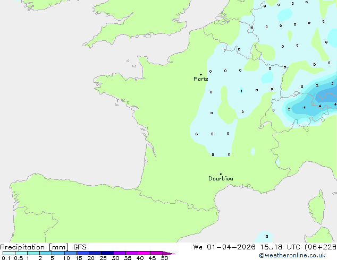This screenshot has width=337, height=260.
Task: Click the map value '1' east of Paris
Action: tap(241, 91)
